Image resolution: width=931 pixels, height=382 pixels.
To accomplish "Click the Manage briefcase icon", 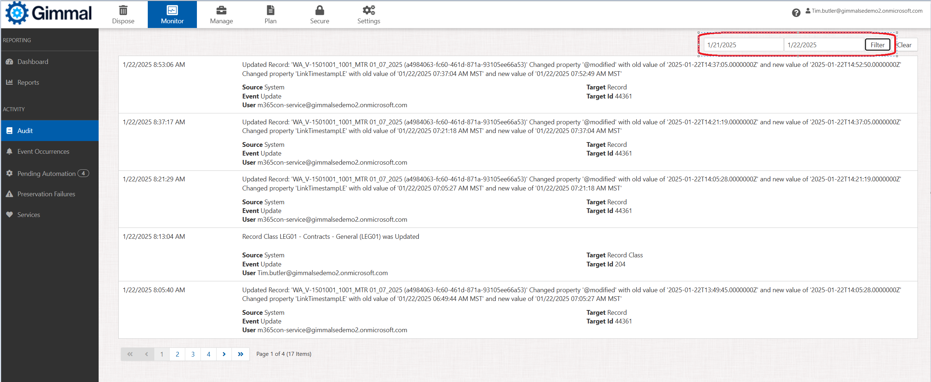I will coord(221,10).
